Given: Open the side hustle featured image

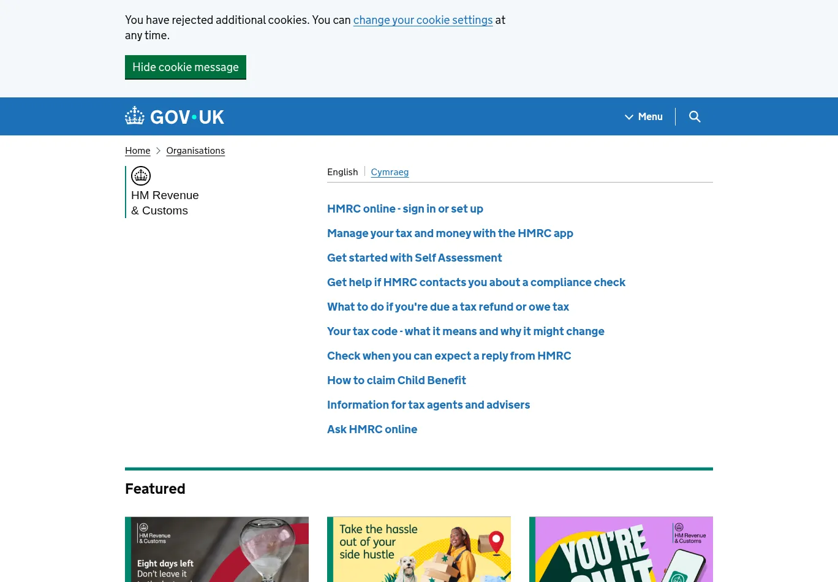Looking at the screenshot, I should (x=419, y=549).
